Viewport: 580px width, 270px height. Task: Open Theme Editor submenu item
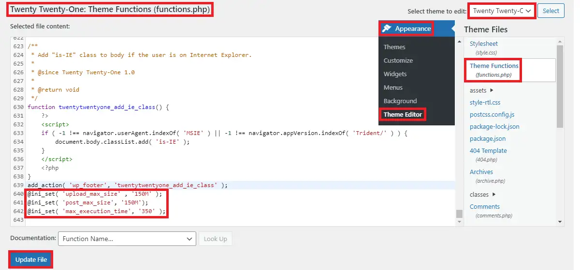click(x=403, y=114)
